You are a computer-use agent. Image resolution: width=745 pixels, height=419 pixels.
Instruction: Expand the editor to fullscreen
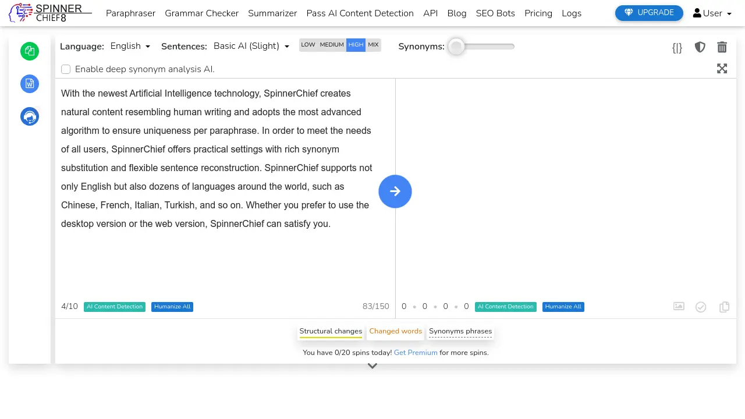722,69
